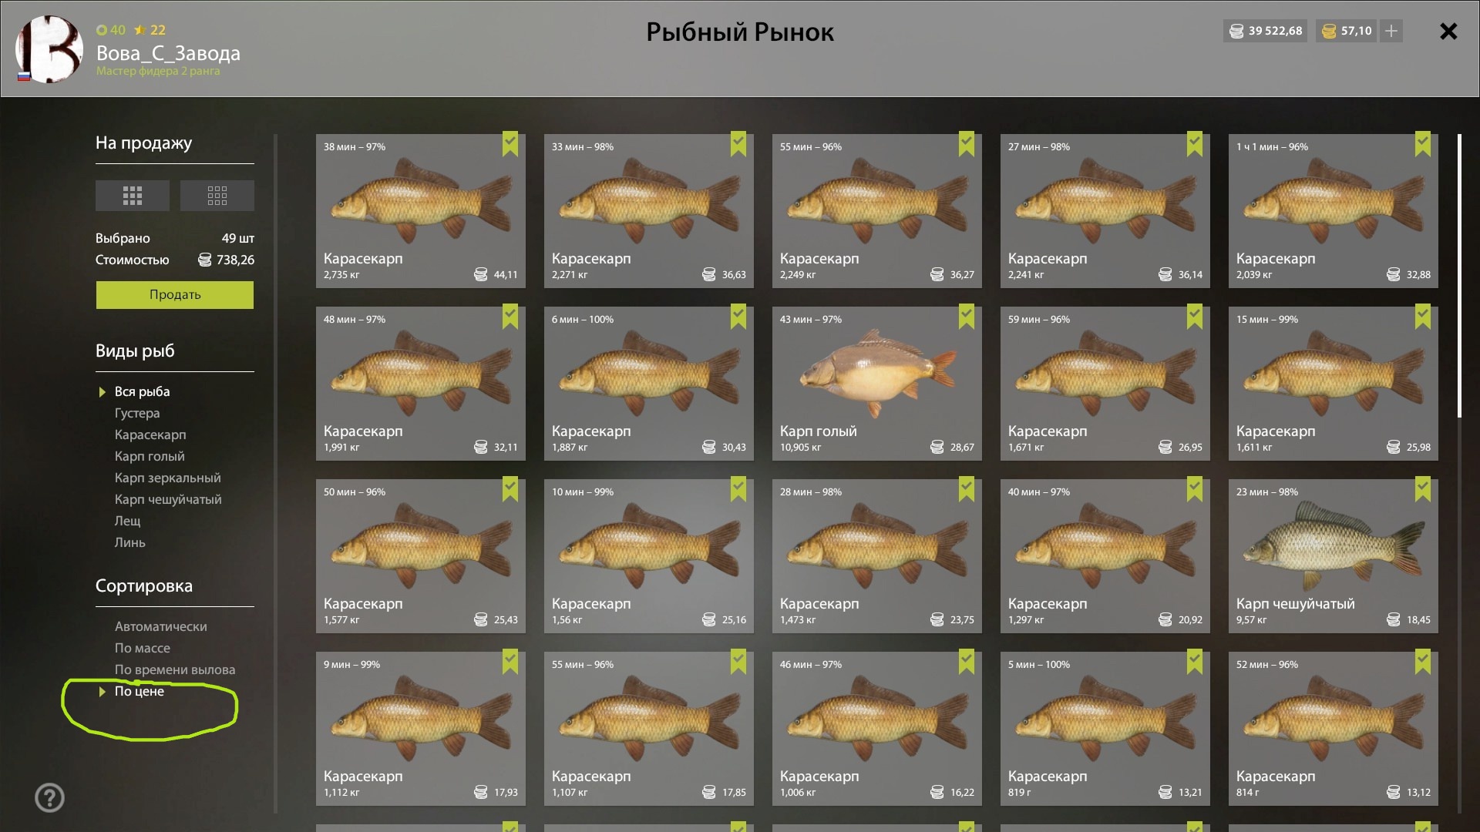The height and width of the screenshot is (832, 1480).
Task: Show only Лещ fish type
Action: [128, 521]
